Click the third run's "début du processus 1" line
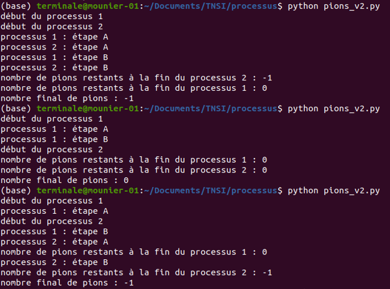The image size is (390, 289). (x=52, y=201)
